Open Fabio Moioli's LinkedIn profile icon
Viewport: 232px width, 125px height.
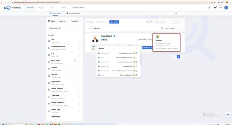point(101,40)
